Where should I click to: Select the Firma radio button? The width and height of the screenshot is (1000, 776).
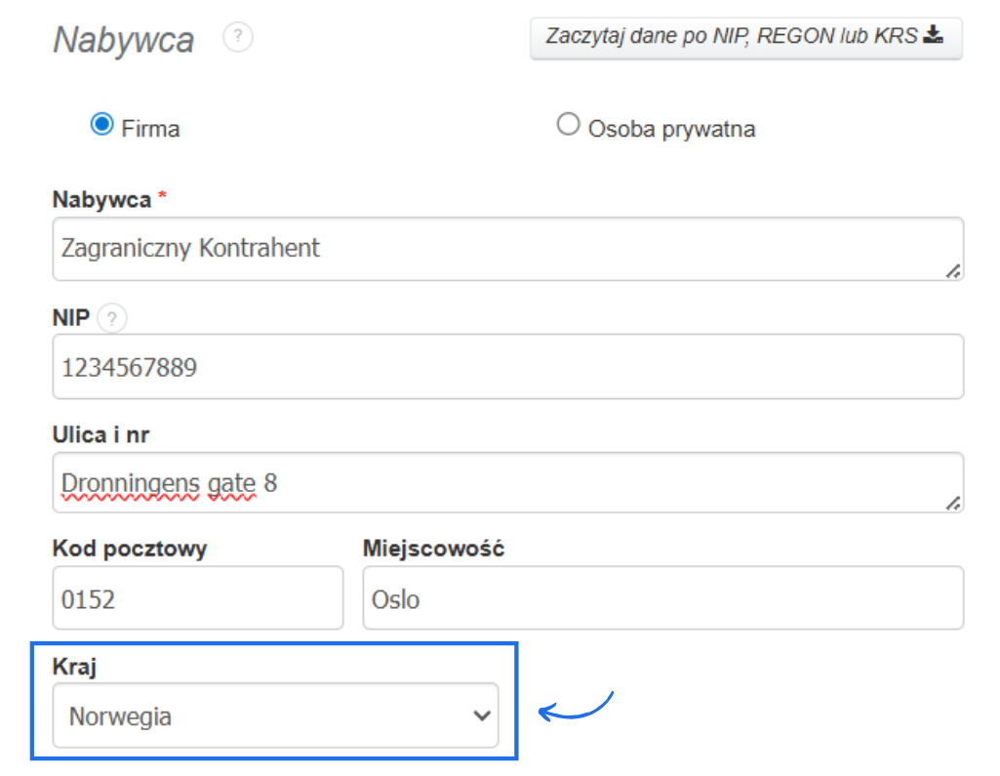click(x=100, y=123)
